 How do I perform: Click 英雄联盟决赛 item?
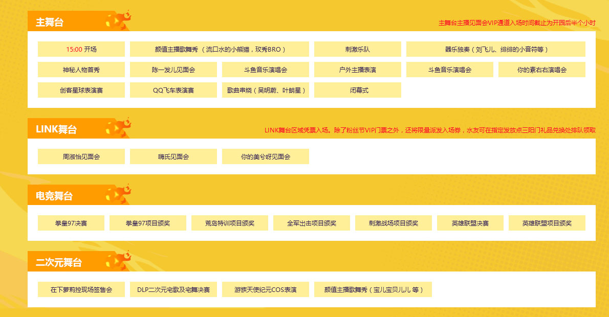click(470, 223)
